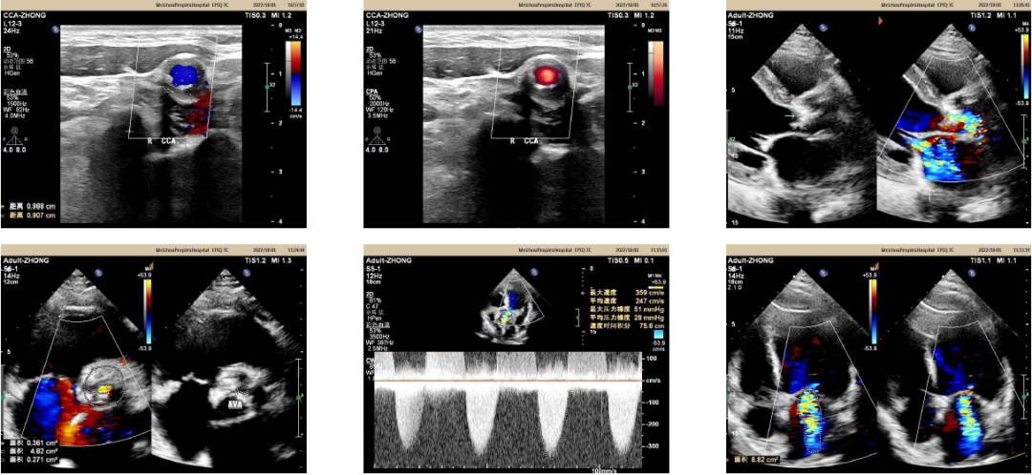Click the green arrow annotation in the top-right cardiac image
The image size is (1032, 475).
(x=787, y=116)
